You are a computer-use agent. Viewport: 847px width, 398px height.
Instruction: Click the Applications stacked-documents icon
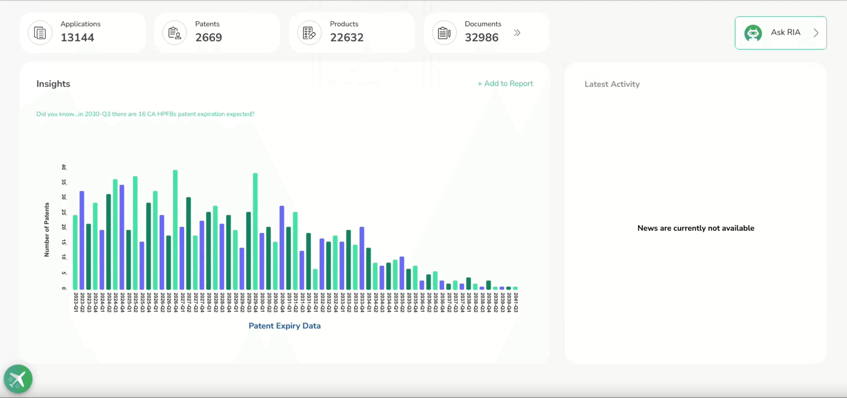(40, 33)
